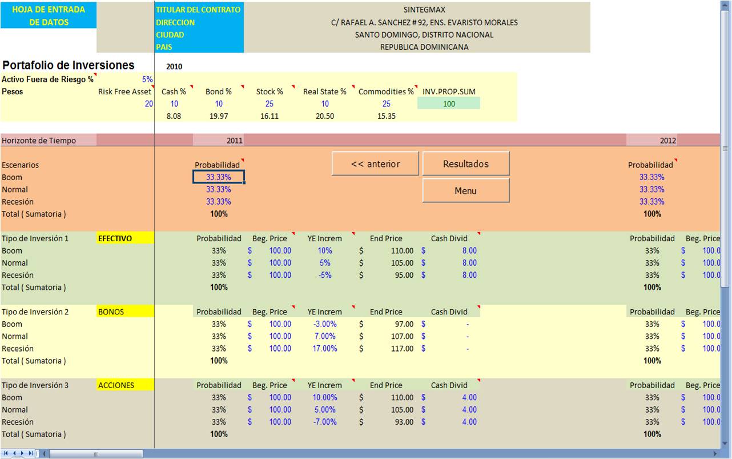Click the ACCIONES Recesión YE Increm -7.00% cell
The height and width of the screenshot is (459, 732).
click(x=325, y=422)
